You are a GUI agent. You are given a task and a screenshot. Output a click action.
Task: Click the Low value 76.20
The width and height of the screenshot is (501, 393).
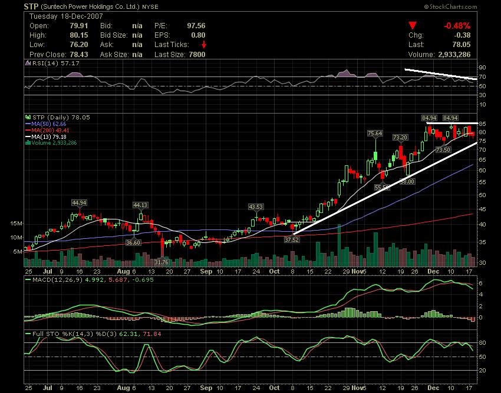click(x=78, y=45)
